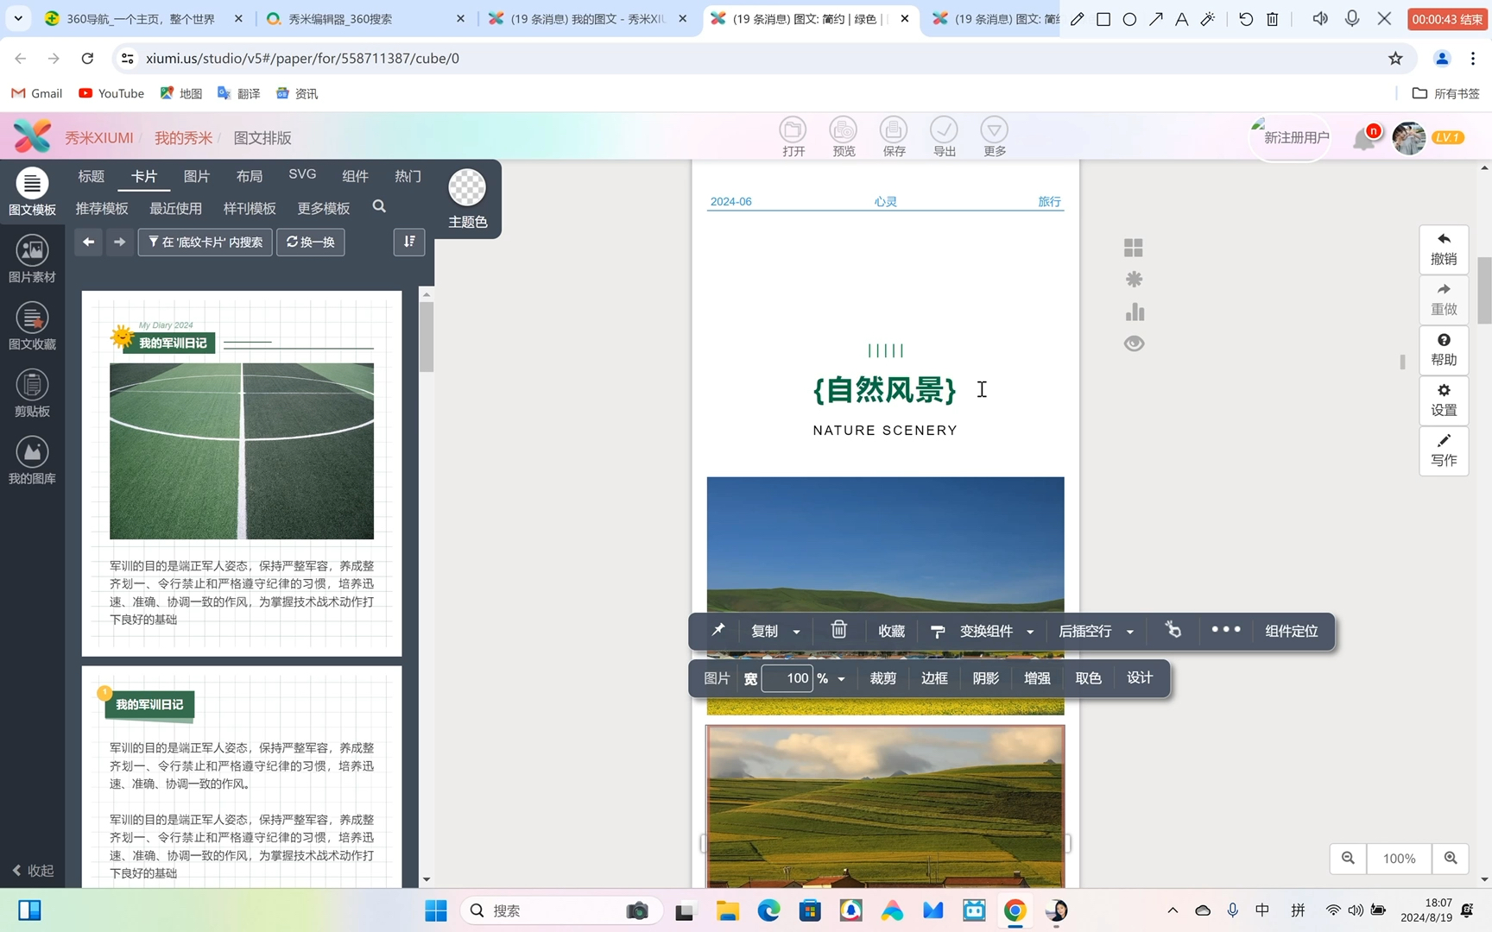The image size is (1492, 932).
Task: Click the image width 100 input field
Action: pyautogui.click(x=787, y=678)
